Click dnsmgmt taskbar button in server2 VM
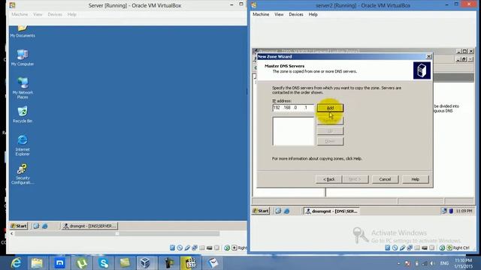This screenshot has height=270, width=481. point(331,211)
